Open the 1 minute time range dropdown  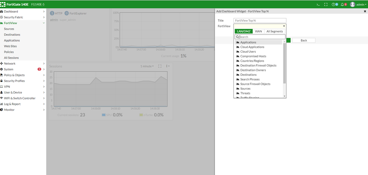147,66
